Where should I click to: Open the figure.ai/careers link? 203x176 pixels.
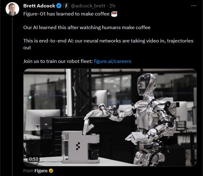tap(112, 61)
